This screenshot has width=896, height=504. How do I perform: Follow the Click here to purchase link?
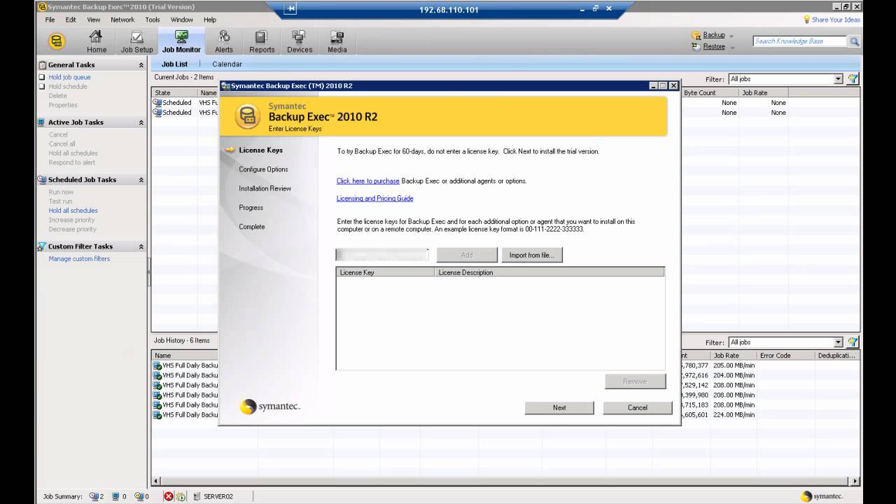pyautogui.click(x=368, y=181)
